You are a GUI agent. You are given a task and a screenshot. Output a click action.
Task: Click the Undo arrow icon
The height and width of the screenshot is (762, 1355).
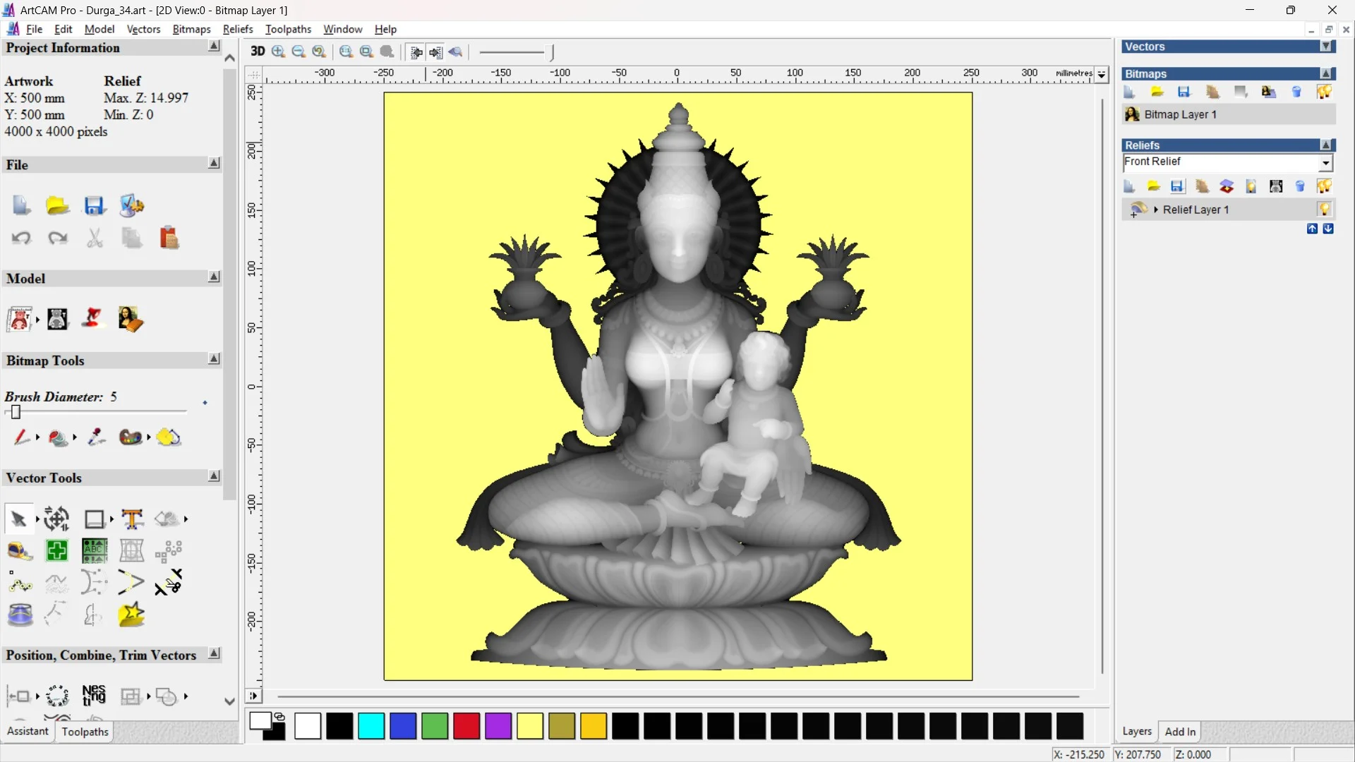[21, 238]
